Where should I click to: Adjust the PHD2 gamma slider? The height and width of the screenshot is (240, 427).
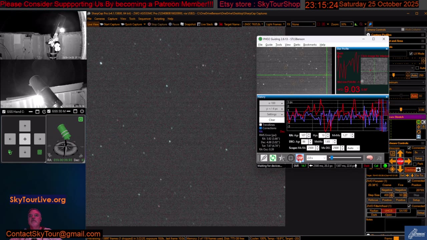click(346, 158)
